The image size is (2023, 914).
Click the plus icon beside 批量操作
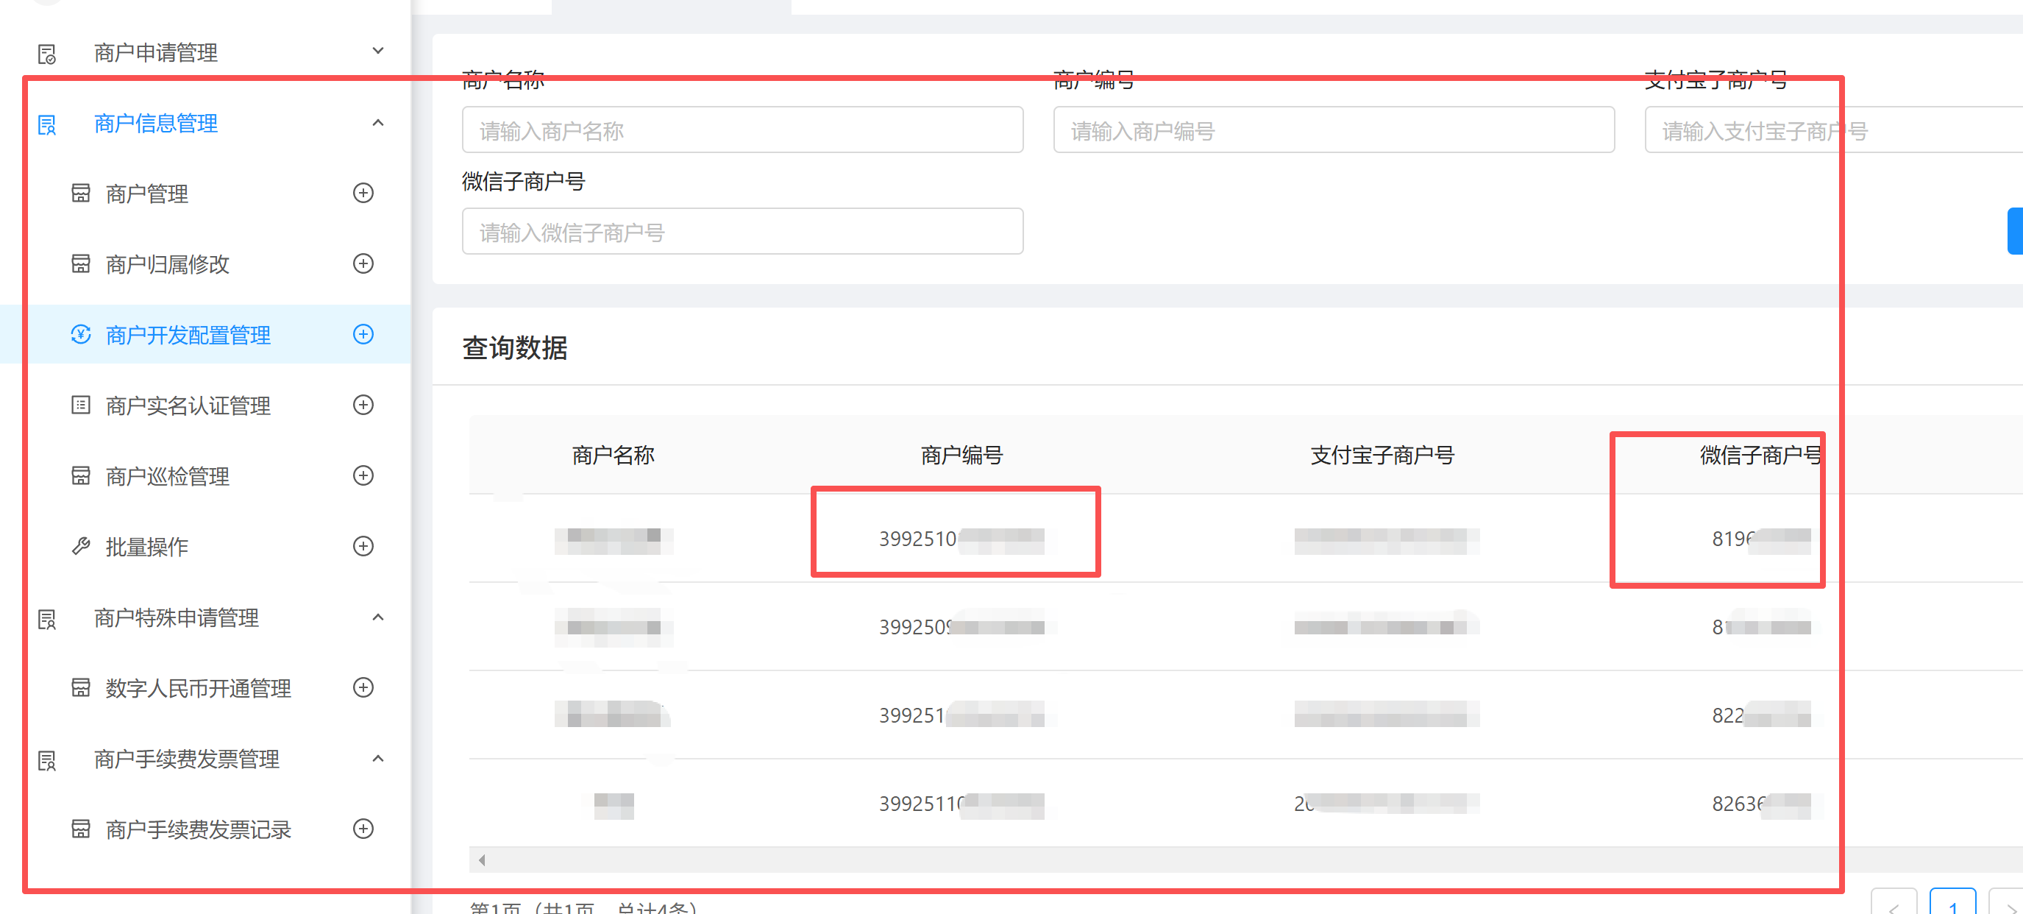(x=363, y=547)
